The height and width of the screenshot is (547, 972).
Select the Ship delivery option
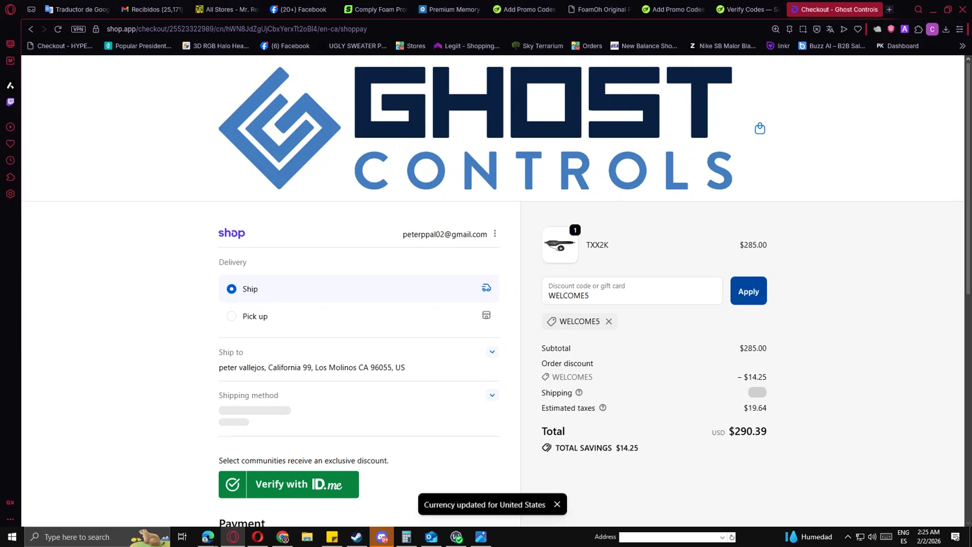pos(358,289)
